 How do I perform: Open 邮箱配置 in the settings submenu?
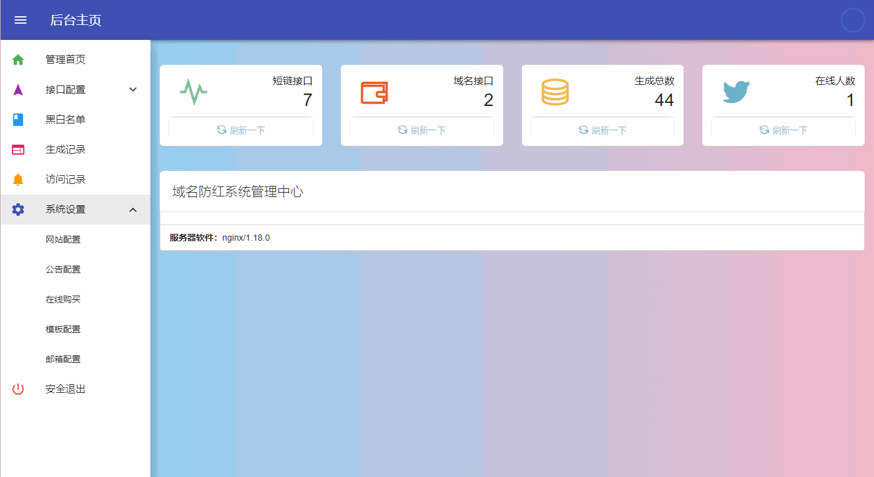[x=64, y=359]
